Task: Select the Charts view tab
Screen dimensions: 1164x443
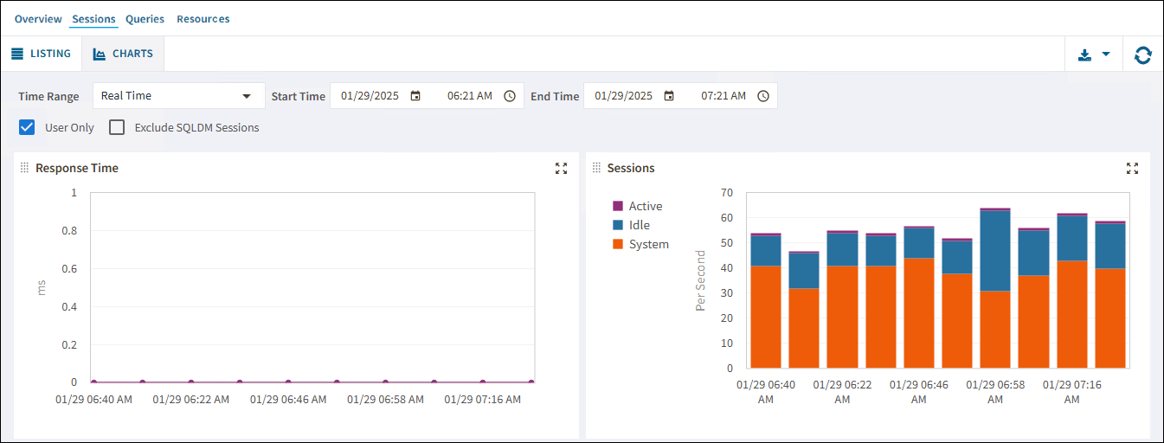Action: click(123, 54)
